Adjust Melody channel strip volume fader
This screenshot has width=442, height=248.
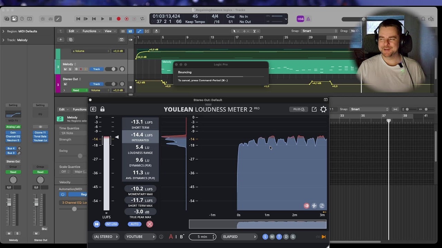(9, 203)
